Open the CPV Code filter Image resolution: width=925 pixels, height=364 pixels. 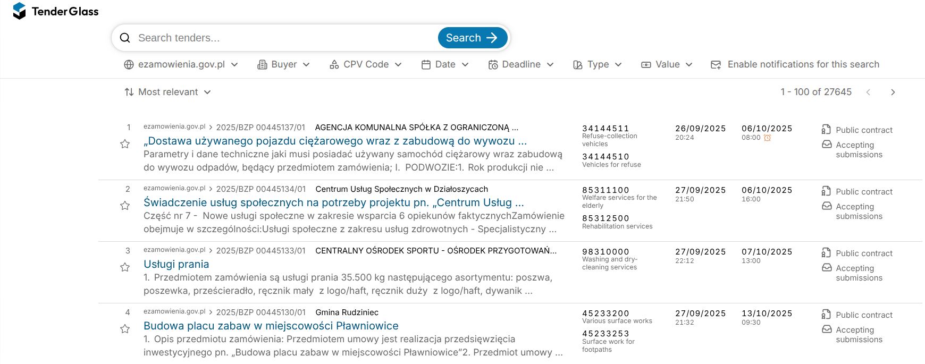pos(365,64)
